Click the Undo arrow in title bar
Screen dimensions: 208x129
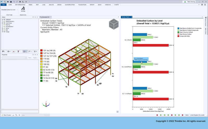[14, 2]
